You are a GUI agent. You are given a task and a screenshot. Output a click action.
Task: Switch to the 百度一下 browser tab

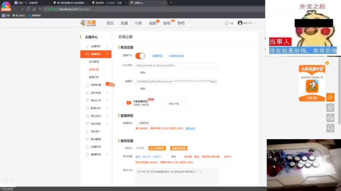(32, 3)
